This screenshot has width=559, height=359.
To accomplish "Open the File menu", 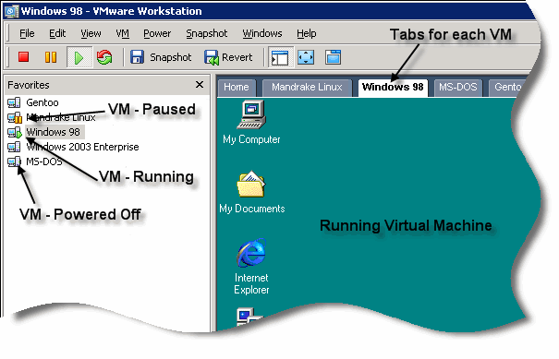I will pos(27,33).
